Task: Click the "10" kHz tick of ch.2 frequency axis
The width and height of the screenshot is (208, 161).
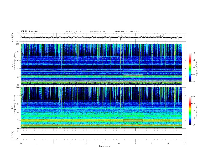Action: (x=18, y=87)
